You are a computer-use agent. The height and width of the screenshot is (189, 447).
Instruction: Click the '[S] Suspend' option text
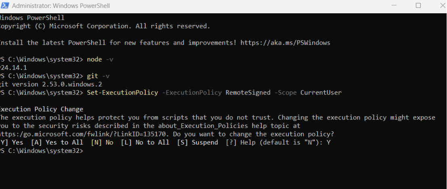[x=198, y=143]
